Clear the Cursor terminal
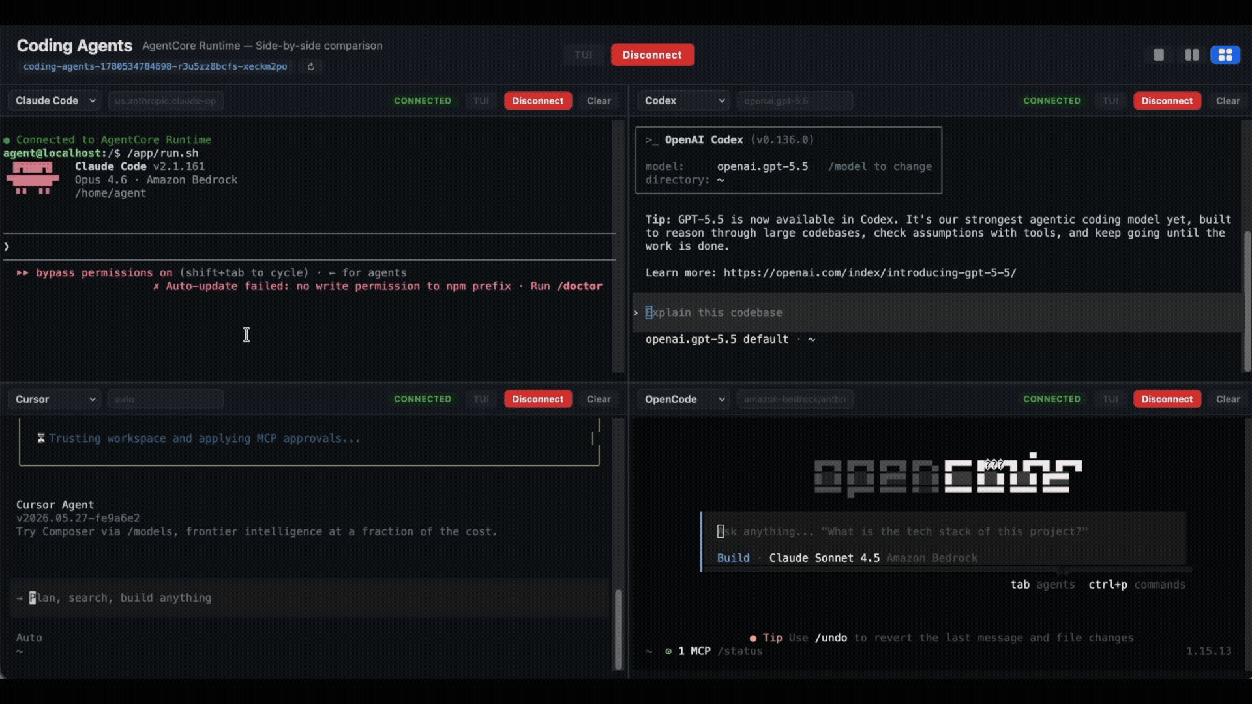Image resolution: width=1252 pixels, height=704 pixels. [x=599, y=399]
